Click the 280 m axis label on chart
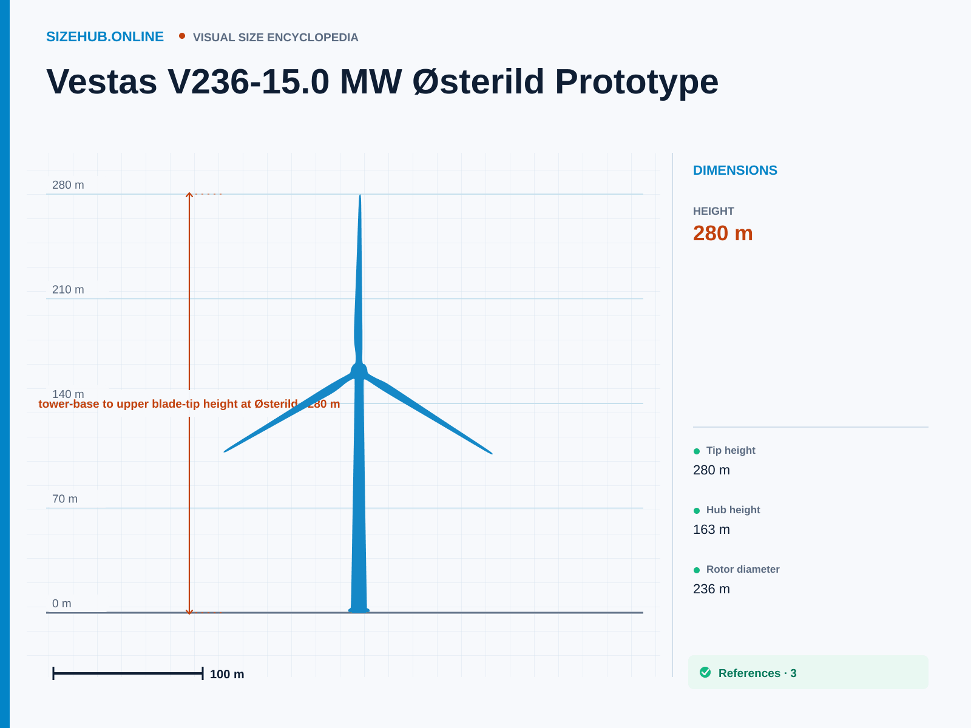971x728 pixels. click(68, 185)
